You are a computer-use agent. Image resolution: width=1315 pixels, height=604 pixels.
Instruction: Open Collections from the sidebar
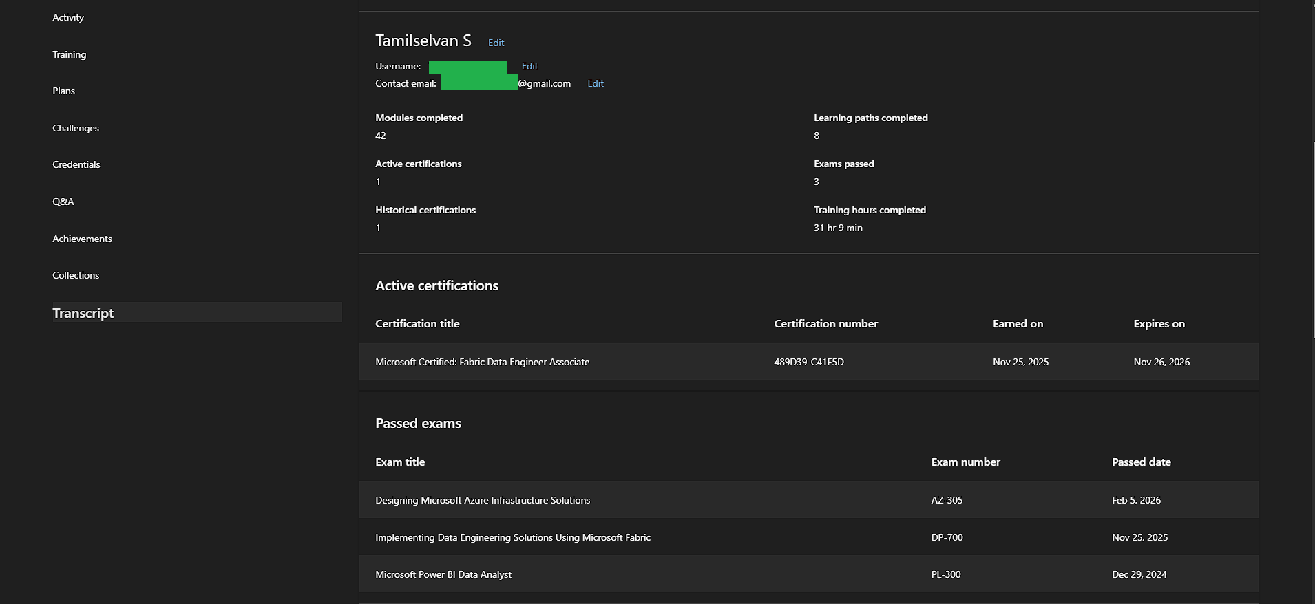coord(76,275)
